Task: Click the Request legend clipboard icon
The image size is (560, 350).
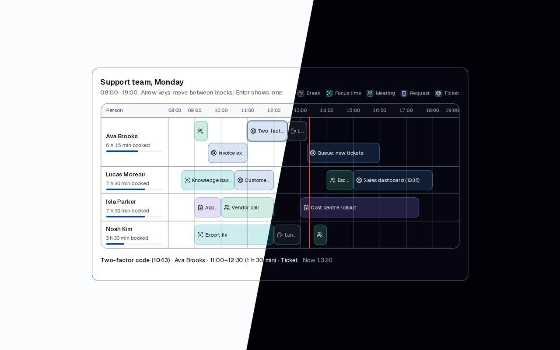Action: 404,93
